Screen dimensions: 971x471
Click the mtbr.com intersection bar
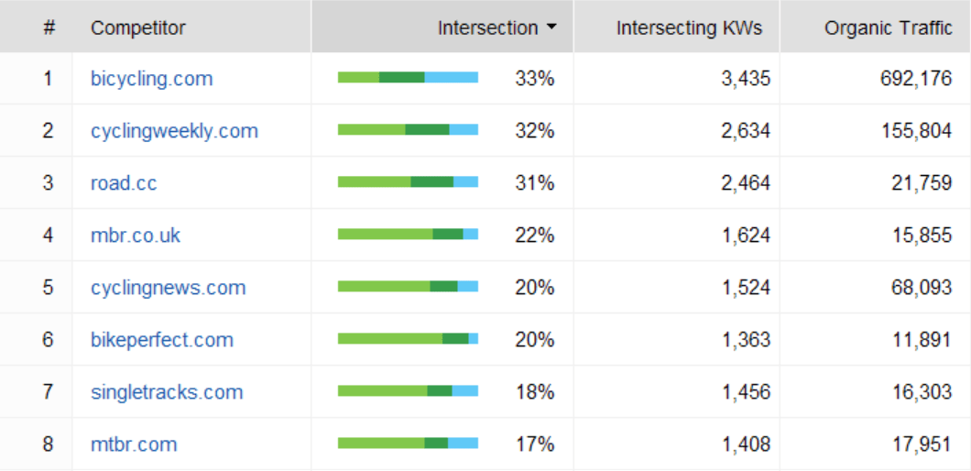(408, 444)
